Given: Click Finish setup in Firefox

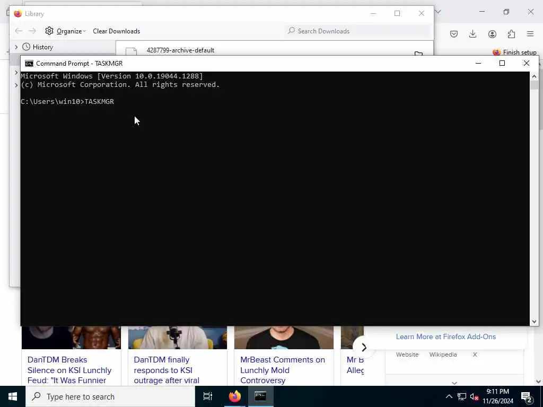Looking at the screenshot, I should point(514,52).
